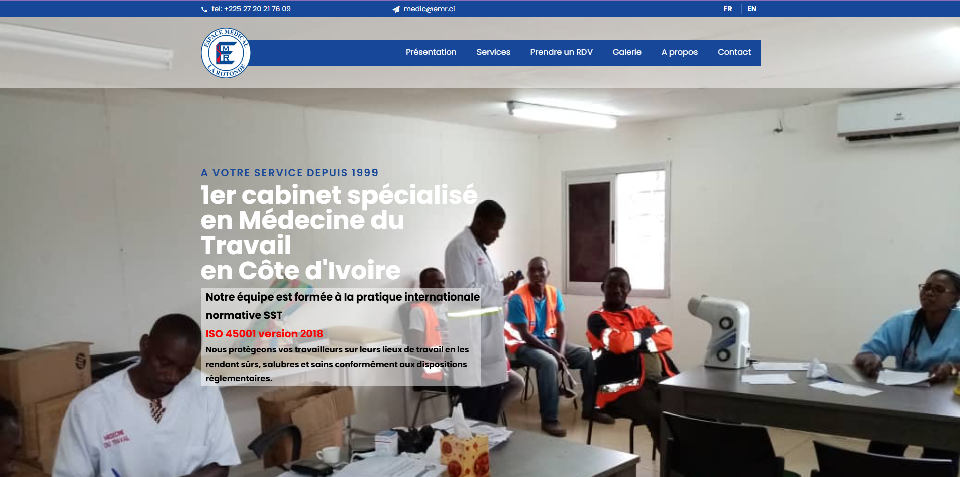Open the A propos page

(679, 52)
